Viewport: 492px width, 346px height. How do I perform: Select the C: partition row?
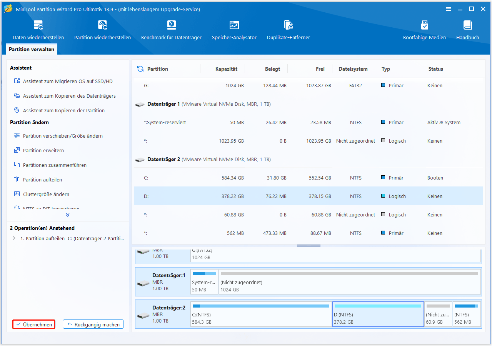[309, 178]
